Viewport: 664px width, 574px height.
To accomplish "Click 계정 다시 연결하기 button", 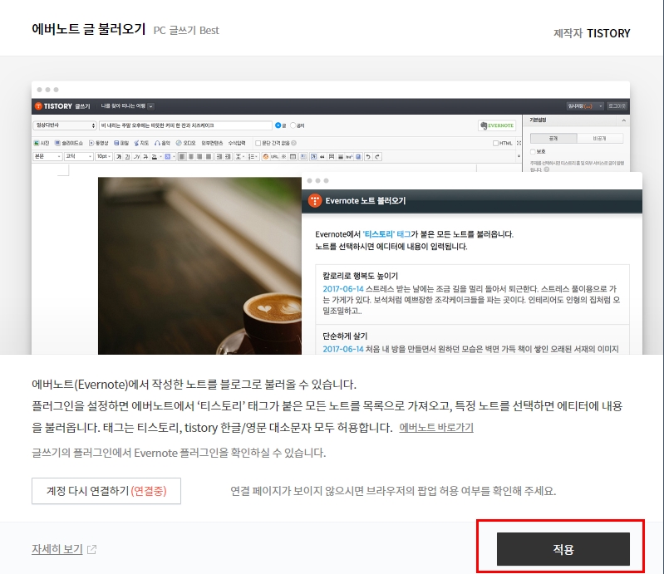I will (x=106, y=491).
